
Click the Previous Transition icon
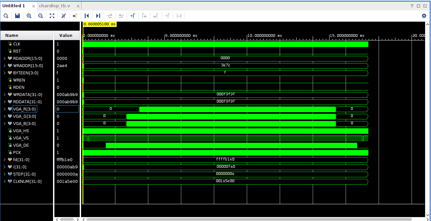110,16
